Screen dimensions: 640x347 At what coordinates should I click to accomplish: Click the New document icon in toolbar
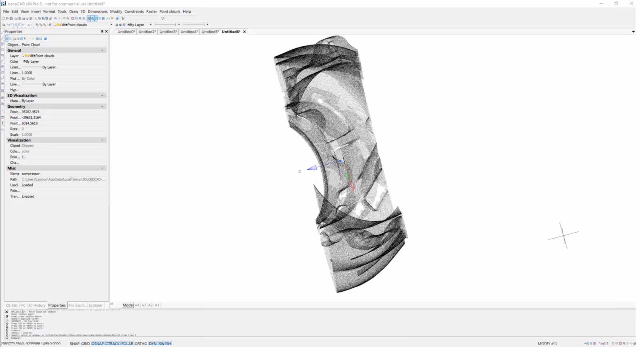[x=4, y=18]
